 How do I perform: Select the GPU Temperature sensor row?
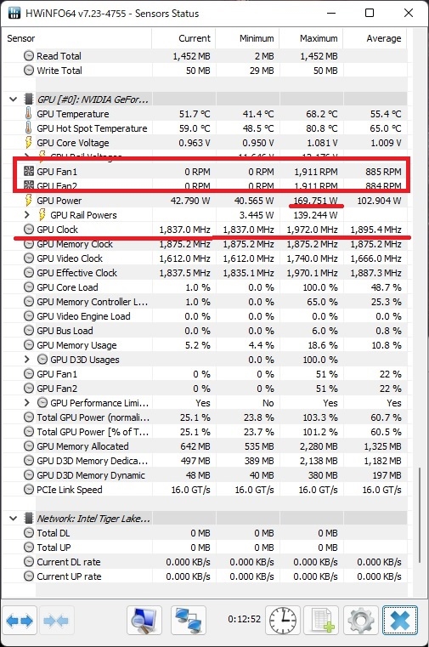click(206, 114)
